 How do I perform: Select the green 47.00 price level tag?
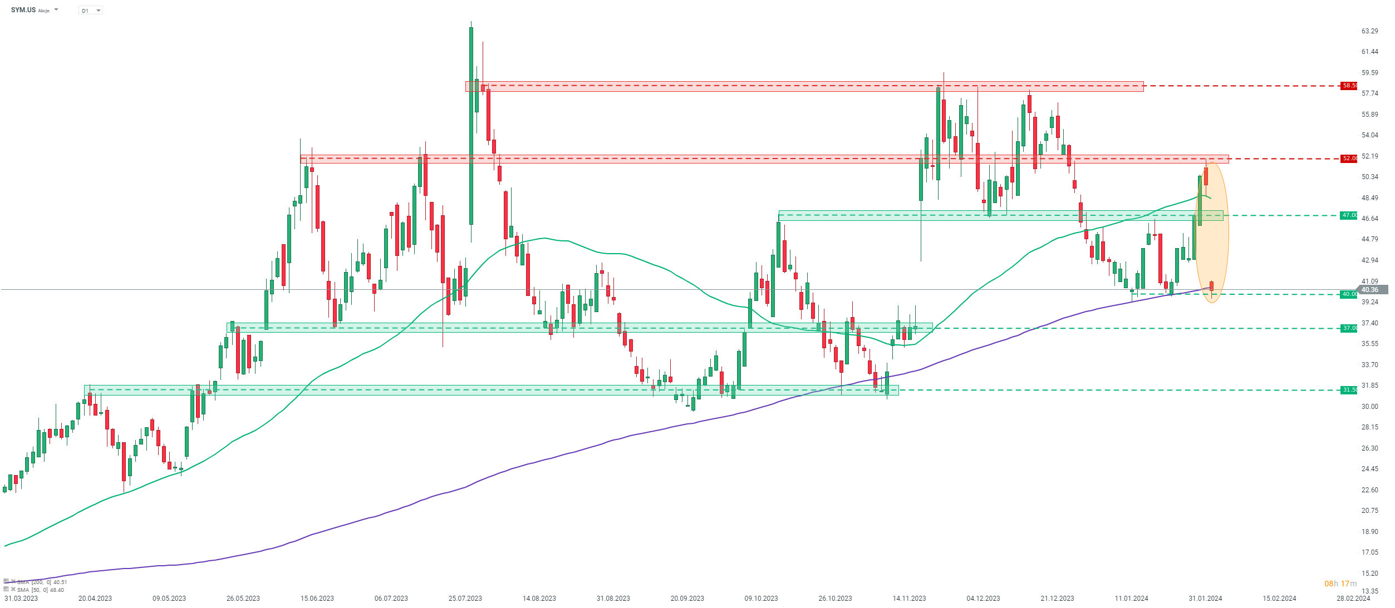tap(1349, 215)
